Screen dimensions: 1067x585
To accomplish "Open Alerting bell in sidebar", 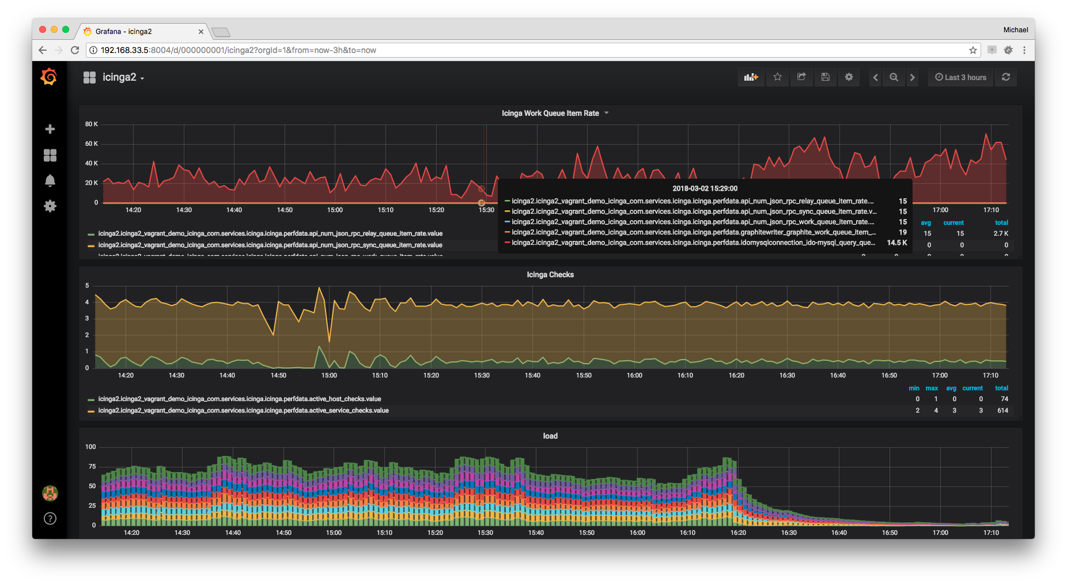I will (x=50, y=181).
